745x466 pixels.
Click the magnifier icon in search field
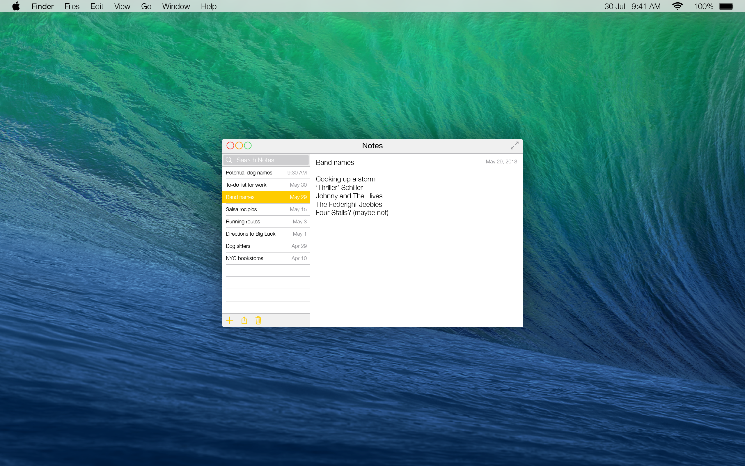click(x=229, y=160)
